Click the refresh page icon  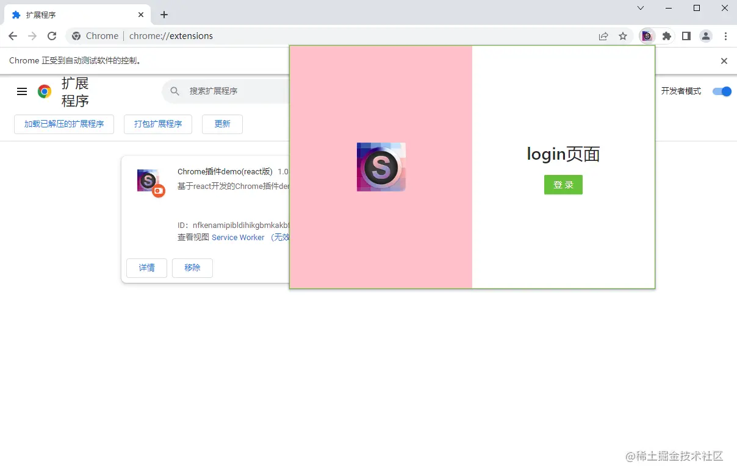point(52,36)
